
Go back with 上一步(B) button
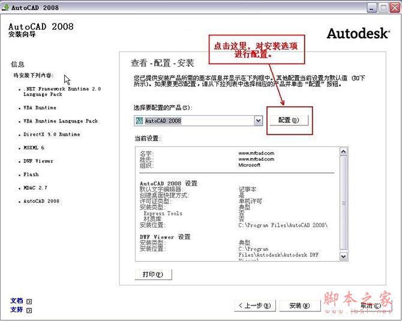[x=255, y=305]
